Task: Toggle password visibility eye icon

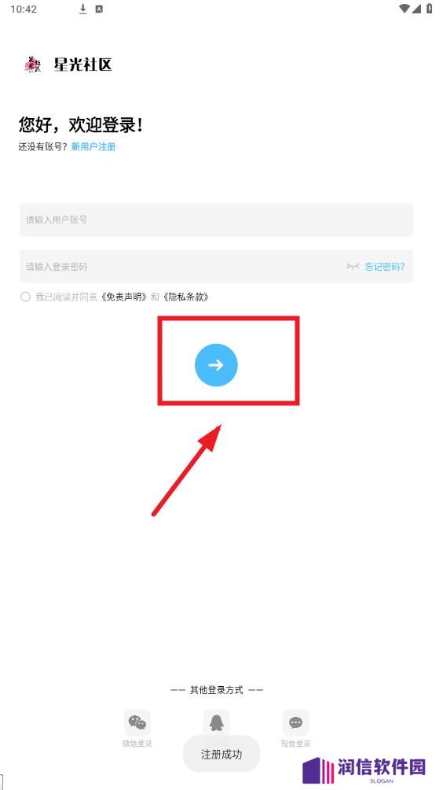Action: (353, 266)
